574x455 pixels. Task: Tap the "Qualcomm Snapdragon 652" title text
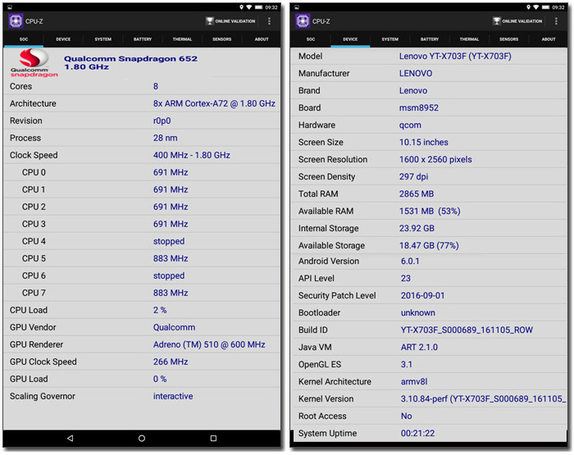(130, 58)
